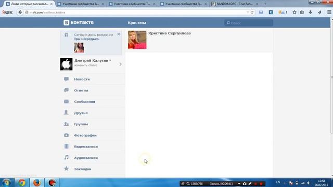
Task: Reload the page with refresh icon
Action: pyautogui.click(x=252, y=12)
